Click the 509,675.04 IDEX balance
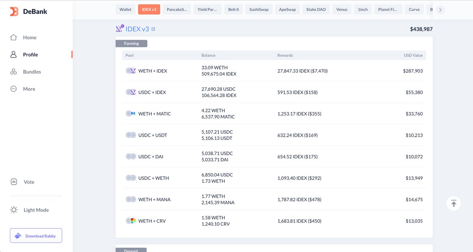This screenshot has width=473, height=252. [219, 74]
